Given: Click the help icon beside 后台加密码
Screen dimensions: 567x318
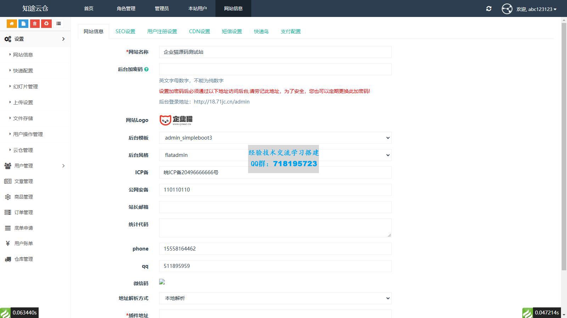Looking at the screenshot, I should [146, 69].
